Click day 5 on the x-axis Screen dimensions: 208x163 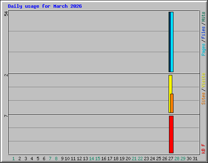pos(38,159)
